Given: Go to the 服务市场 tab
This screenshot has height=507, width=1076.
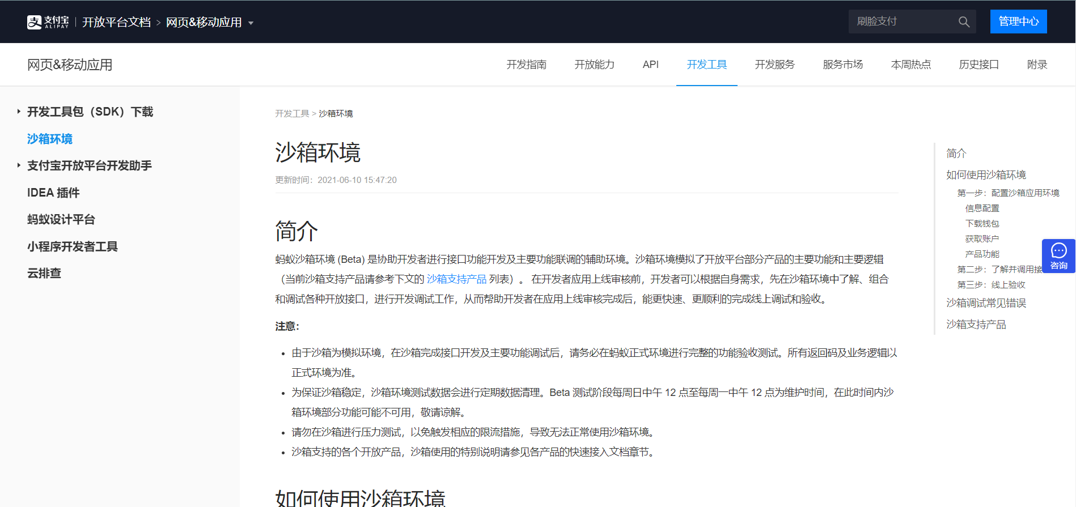Looking at the screenshot, I should coord(842,65).
